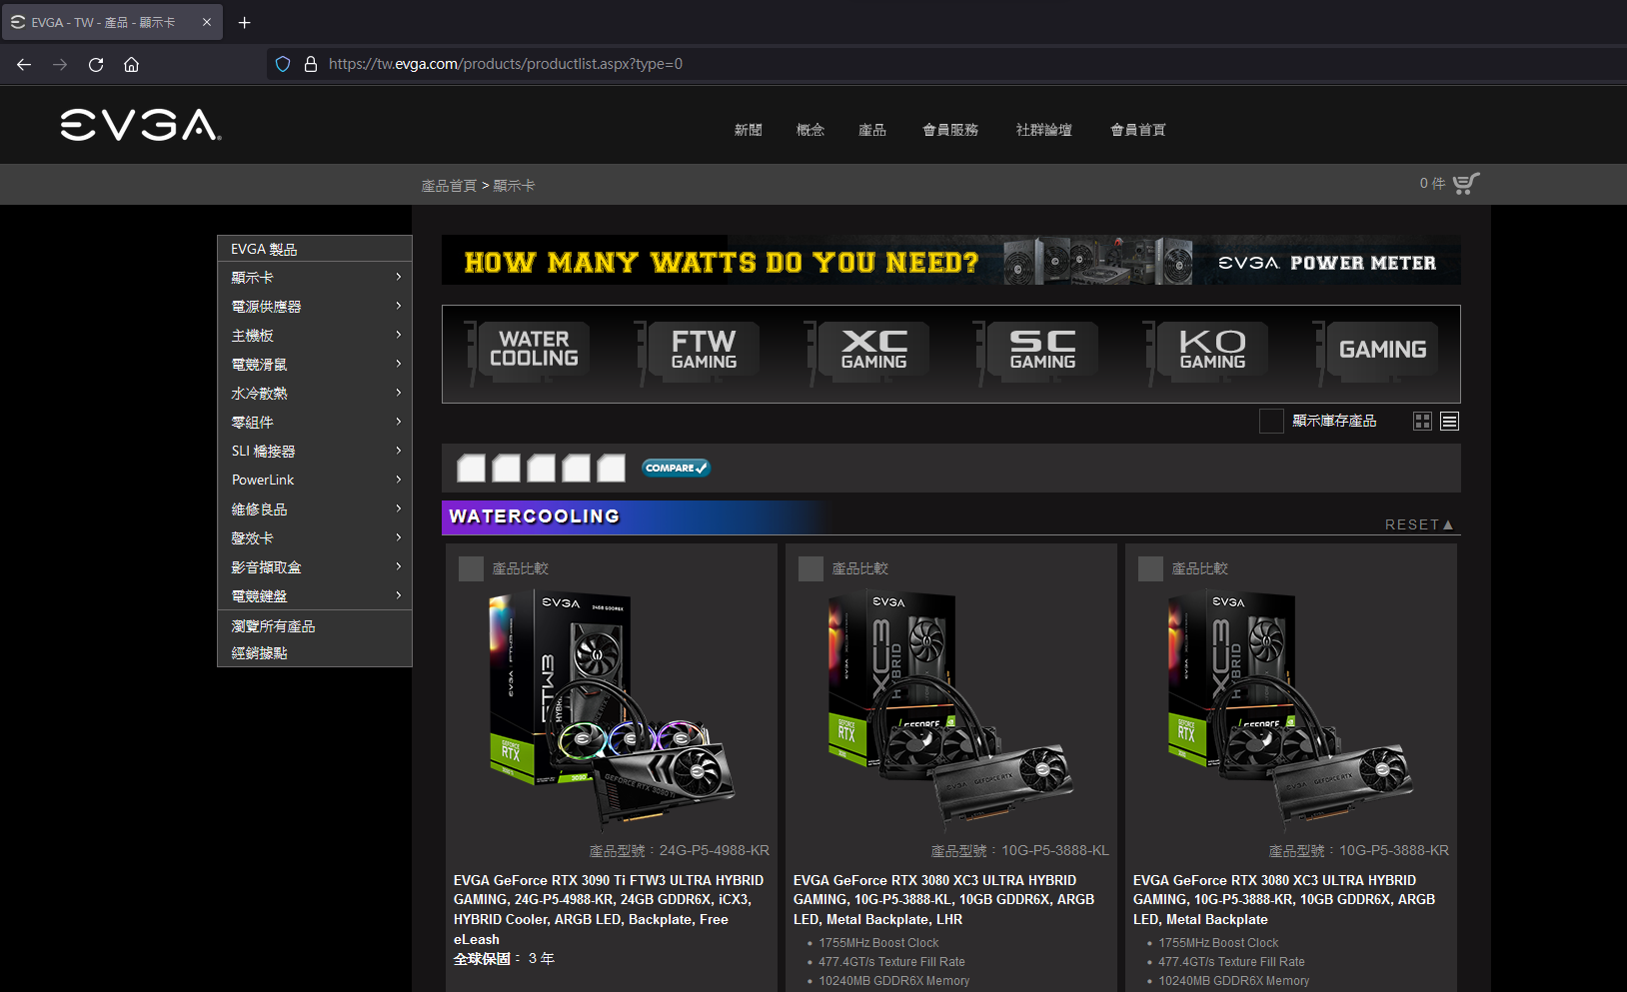This screenshot has width=1627, height=992.
Task: Select the fifth compare slot box
Action: [611, 468]
